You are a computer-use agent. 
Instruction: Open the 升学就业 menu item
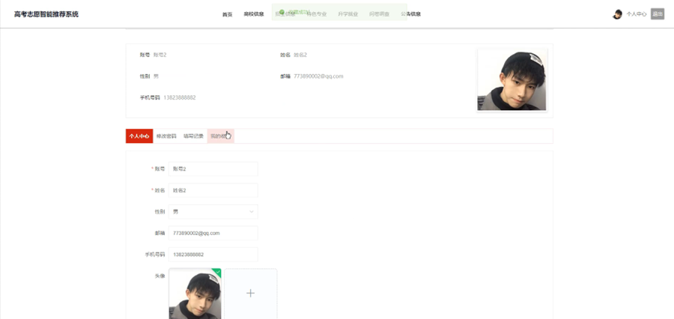pyautogui.click(x=347, y=14)
